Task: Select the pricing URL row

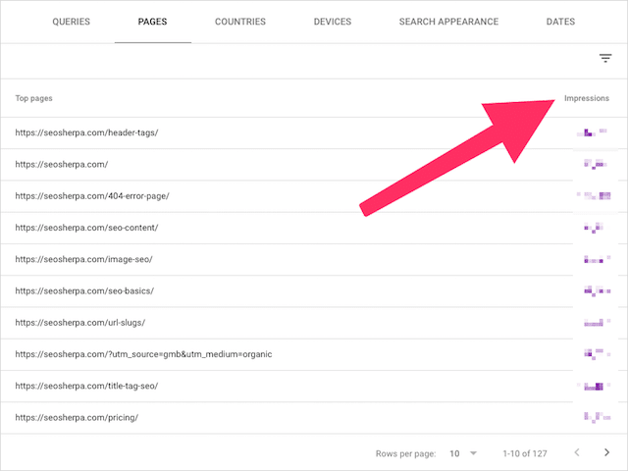Action: coord(314,417)
